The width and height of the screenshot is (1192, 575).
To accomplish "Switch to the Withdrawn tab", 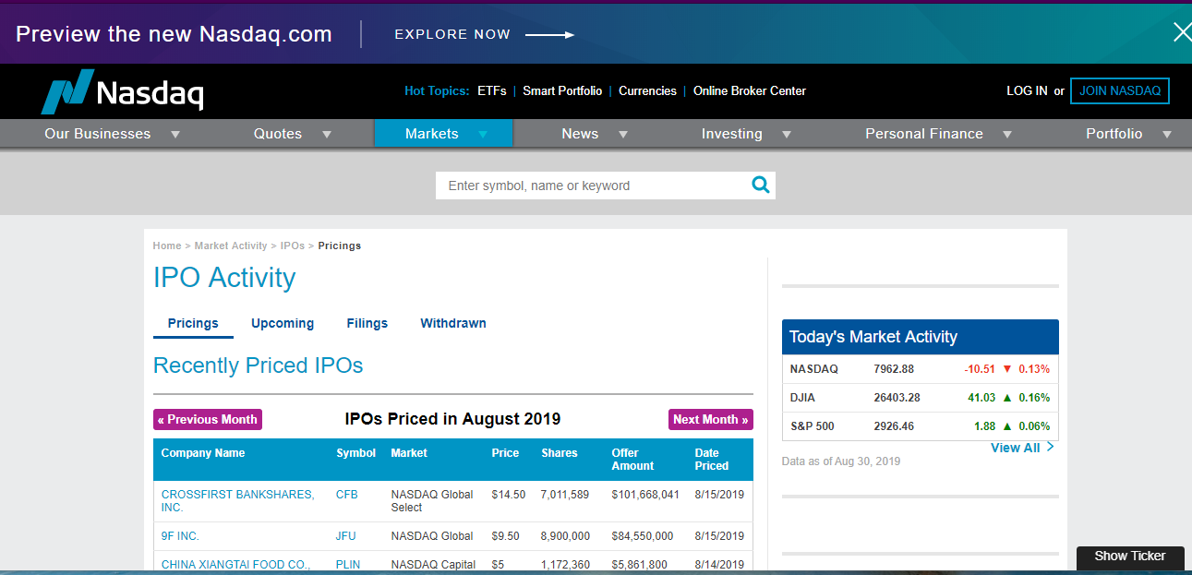I will coord(453,323).
